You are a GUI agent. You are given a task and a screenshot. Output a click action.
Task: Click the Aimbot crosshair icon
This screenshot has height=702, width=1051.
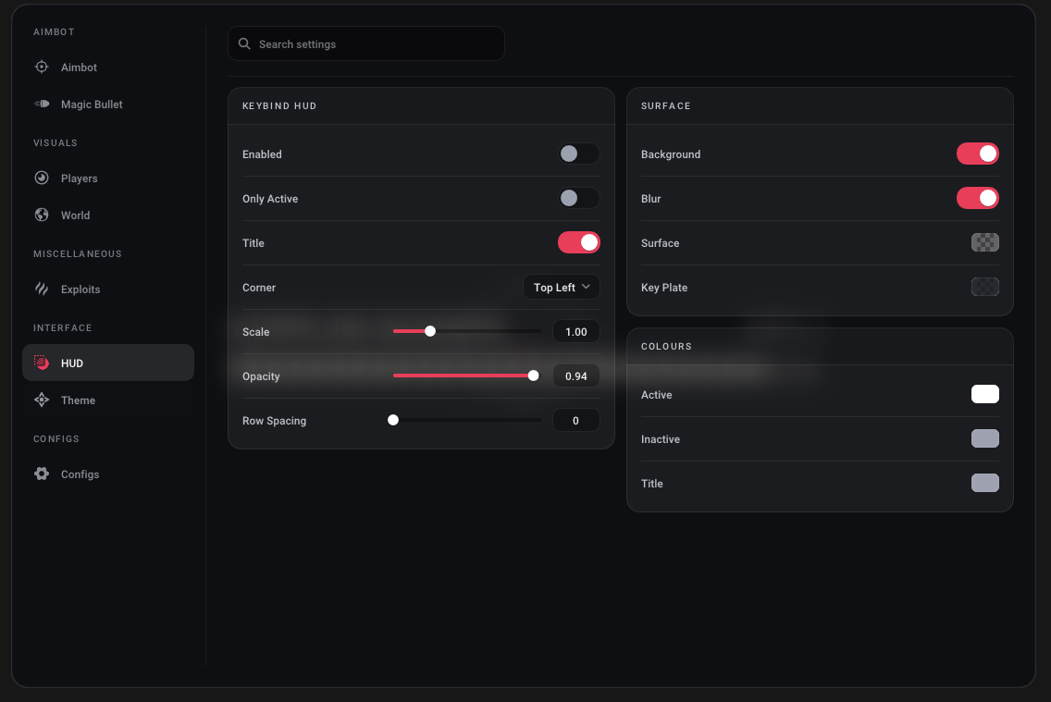tap(42, 67)
